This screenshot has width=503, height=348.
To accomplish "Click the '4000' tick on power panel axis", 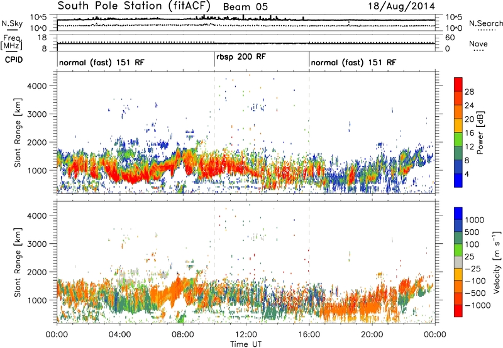I will tap(36, 86).
